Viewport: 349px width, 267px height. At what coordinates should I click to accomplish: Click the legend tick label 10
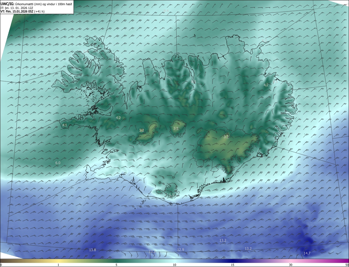[x=174, y=265]
